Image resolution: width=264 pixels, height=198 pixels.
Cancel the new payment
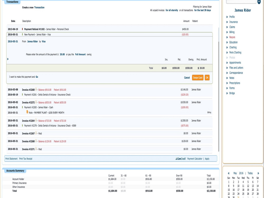coord(187,78)
